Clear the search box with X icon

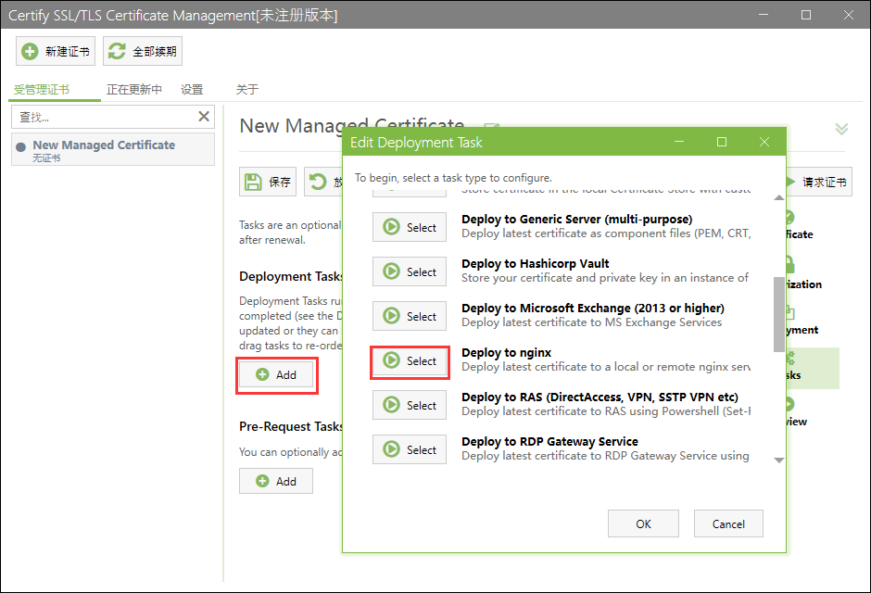click(x=204, y=117)
